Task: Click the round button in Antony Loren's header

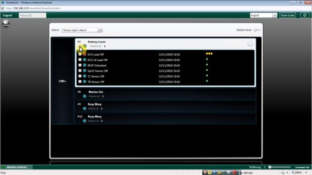Action: pyautogui.click(x=250, y=44)
